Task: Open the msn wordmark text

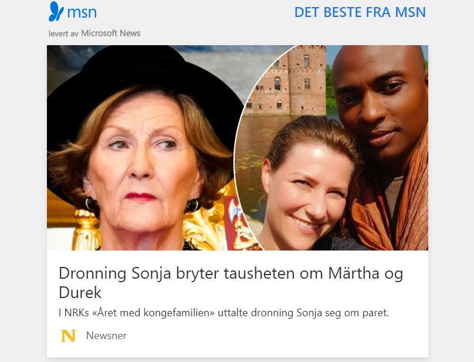Action: (x=82, y=13)
